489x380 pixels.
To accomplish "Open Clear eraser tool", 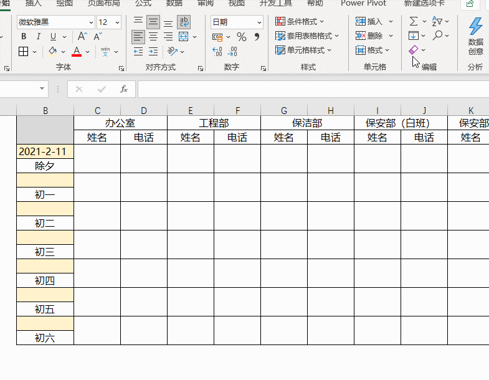I will click(414, 50).
